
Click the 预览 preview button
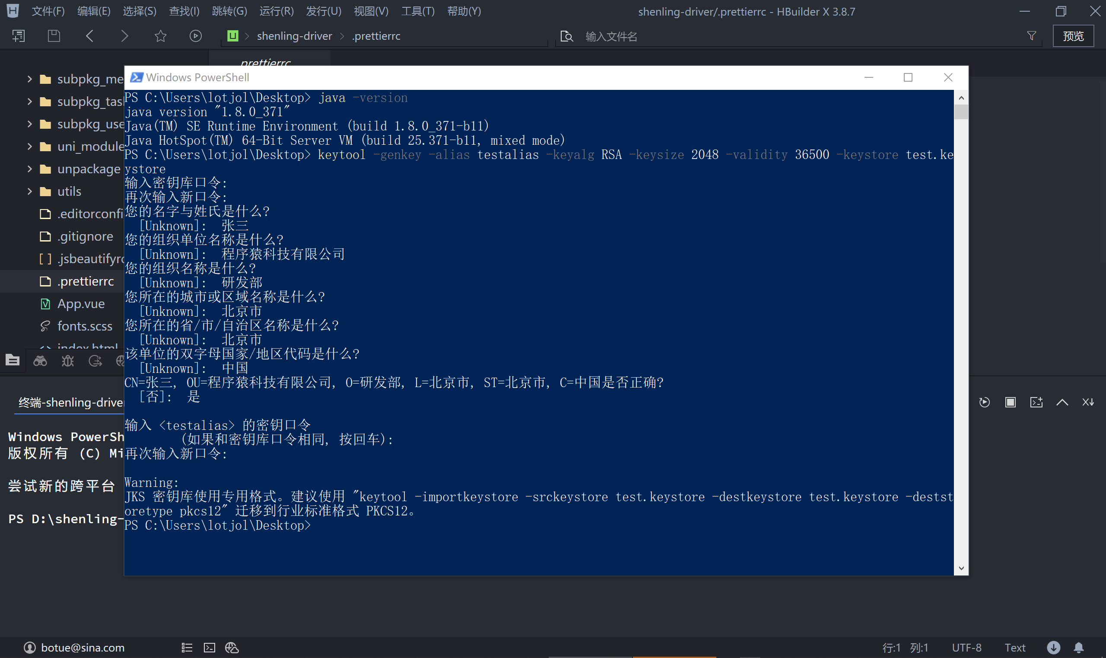[x=1073, y=36]
